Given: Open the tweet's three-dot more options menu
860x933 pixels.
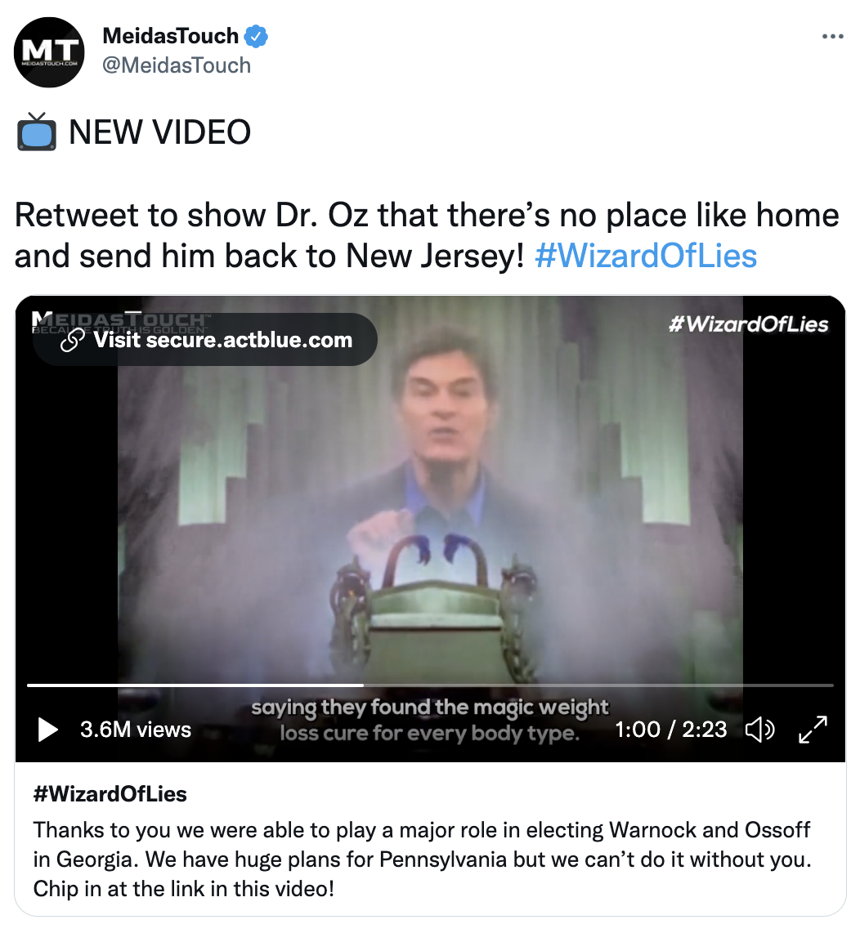Looking at the screenshot, I should (832, 37).
